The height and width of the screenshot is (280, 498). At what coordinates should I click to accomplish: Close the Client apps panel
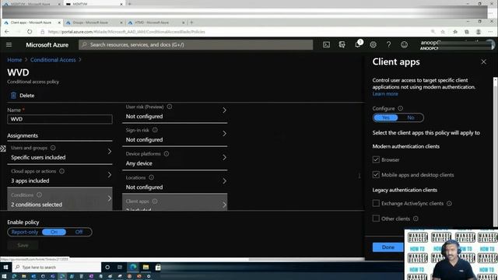483,62
